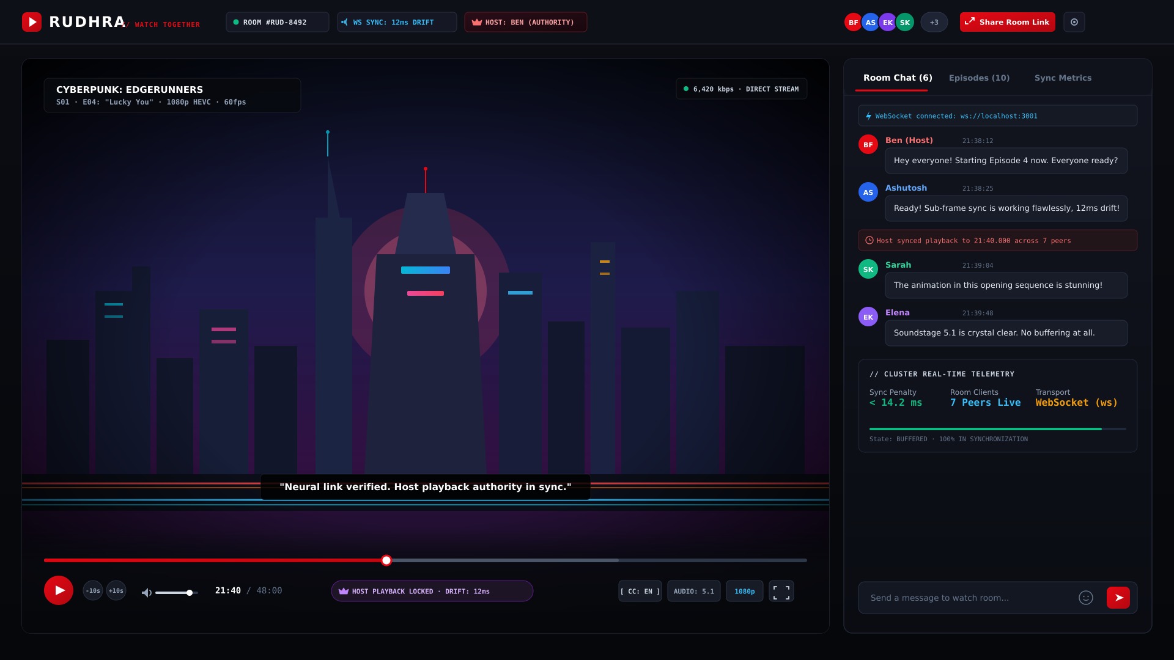The width and height of the screenshot is (1174, 660).
Task: Open the 1080p quality selector
Action: pyautogui.click(x=744, y=591)
